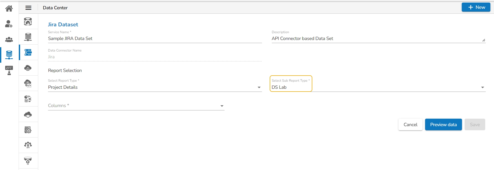Open the database home icon
The width and height of the screenshot is (494, 170).
28,21
